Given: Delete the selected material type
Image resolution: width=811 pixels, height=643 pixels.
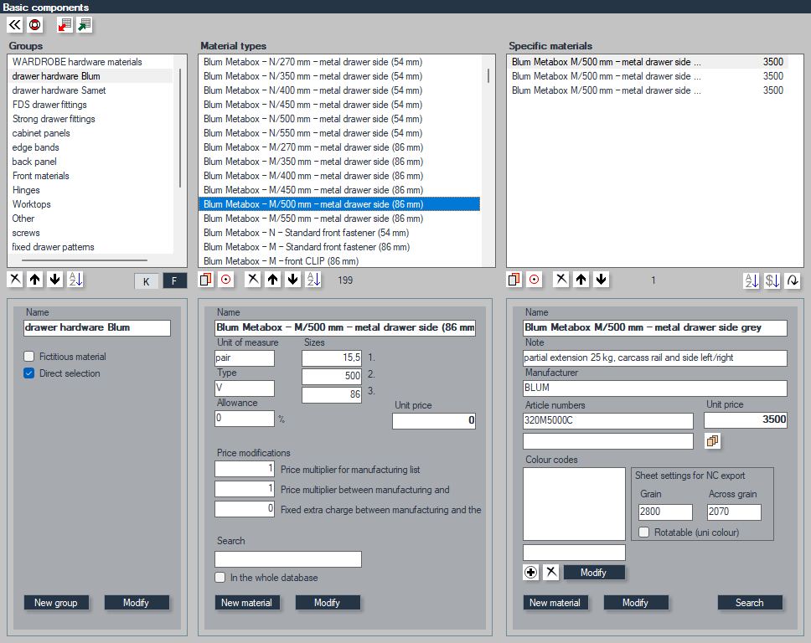Looking at the screenshot, I should (253, 280).
